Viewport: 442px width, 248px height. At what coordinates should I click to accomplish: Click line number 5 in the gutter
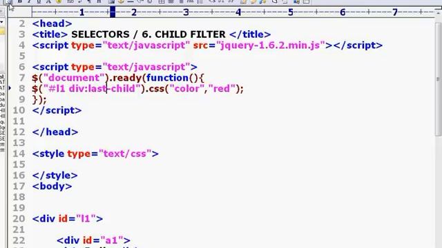[22, 56]
